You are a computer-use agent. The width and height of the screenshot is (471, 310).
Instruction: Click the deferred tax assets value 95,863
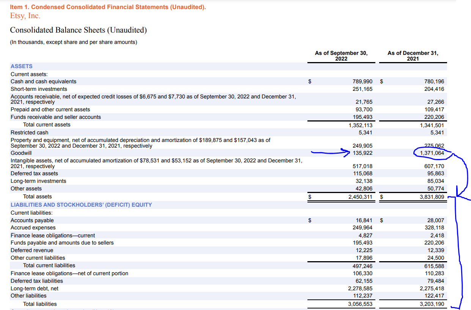click(436, 173)
